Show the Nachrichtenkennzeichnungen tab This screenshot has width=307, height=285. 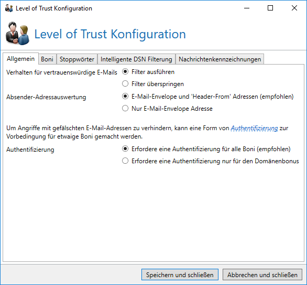pos(220,59)
